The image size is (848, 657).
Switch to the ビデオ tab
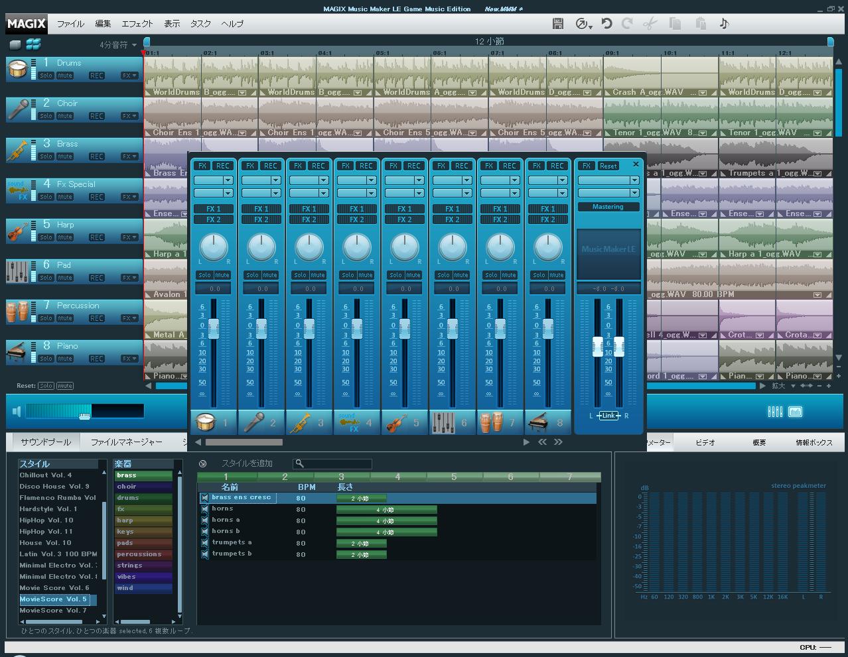705,442
